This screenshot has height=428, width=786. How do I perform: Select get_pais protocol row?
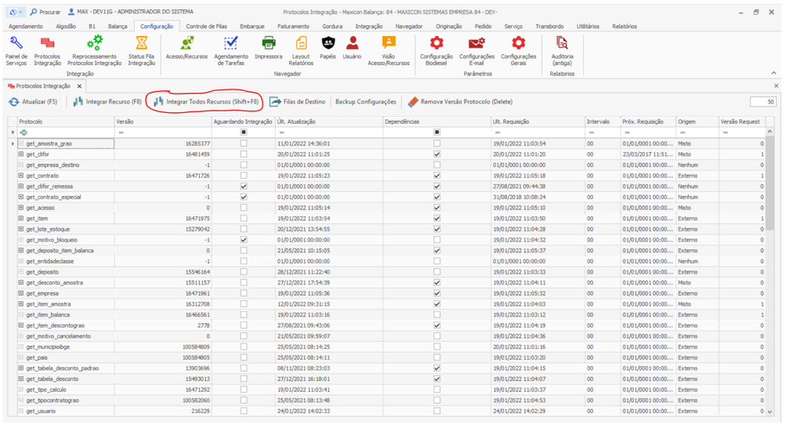[392, 357]
